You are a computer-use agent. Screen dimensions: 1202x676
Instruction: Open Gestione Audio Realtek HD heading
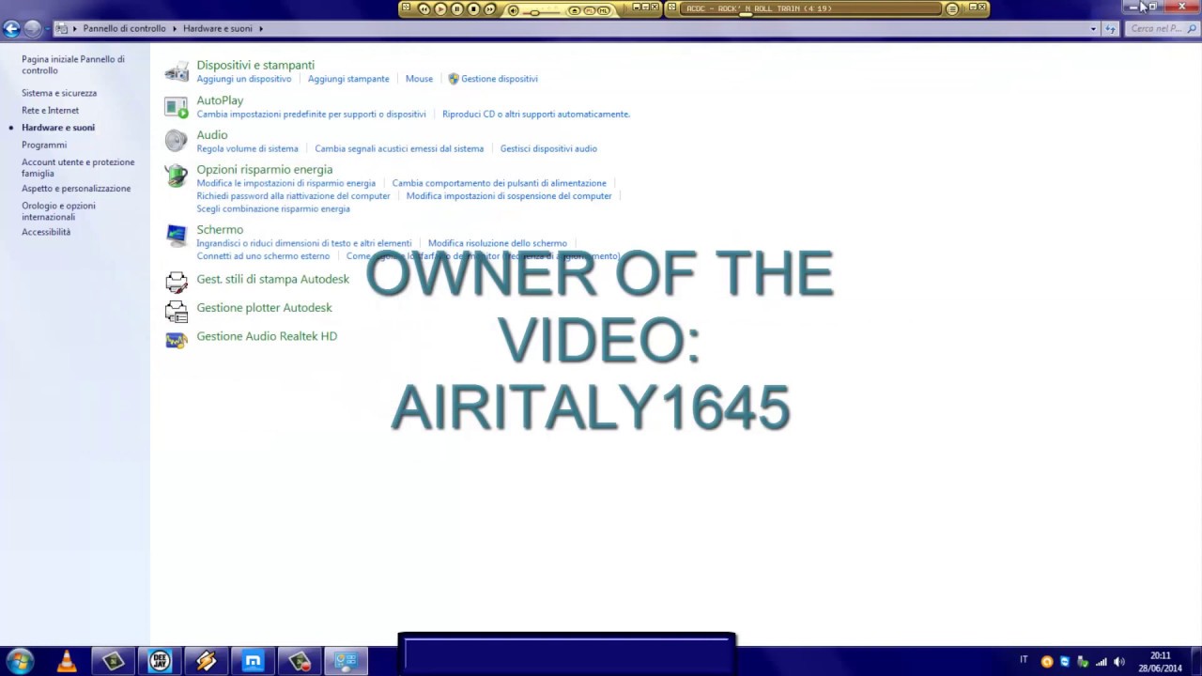[x=267, y=336]
